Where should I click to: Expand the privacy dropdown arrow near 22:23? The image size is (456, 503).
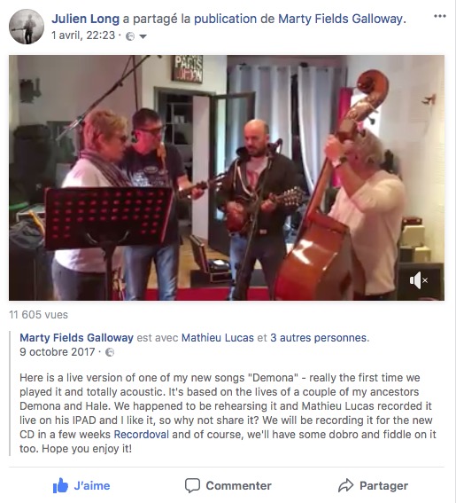click(x=143, y=36)
